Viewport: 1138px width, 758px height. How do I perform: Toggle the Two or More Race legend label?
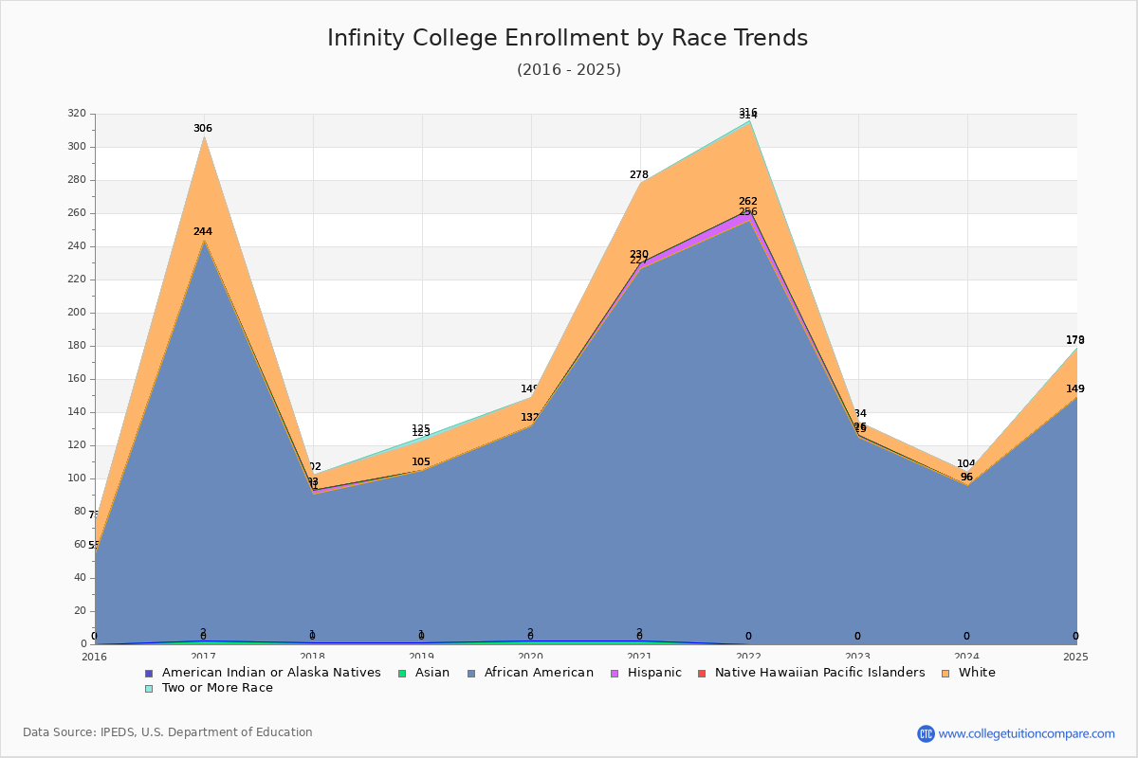[217, 688]
